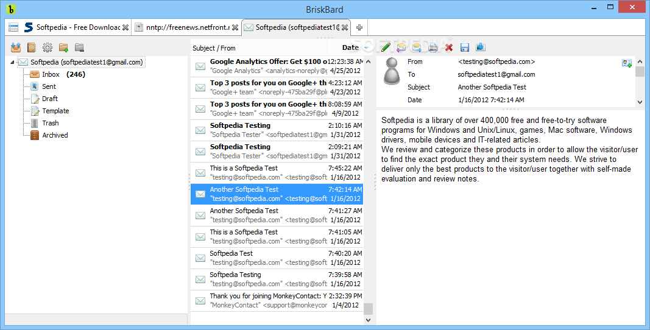The width and height of the screenshot is (650, 330).
Task: Click the archive message download icon
Action: 481,47
